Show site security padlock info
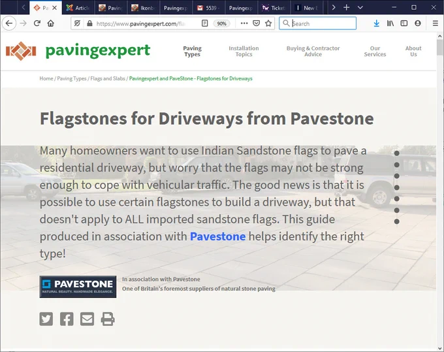 pyautogui.click(x=89, y=24)
